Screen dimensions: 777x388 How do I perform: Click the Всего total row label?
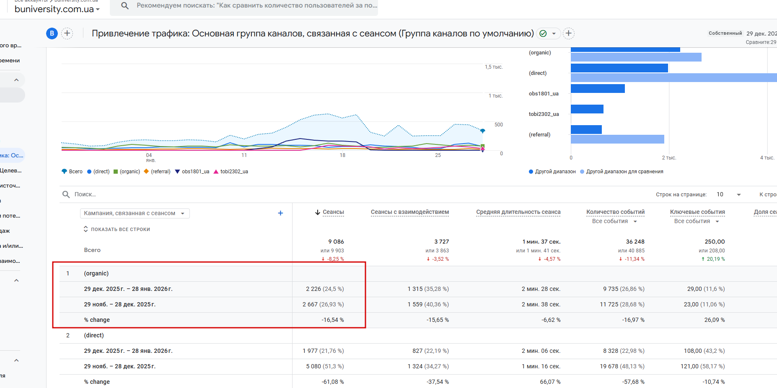coord(92,250)
